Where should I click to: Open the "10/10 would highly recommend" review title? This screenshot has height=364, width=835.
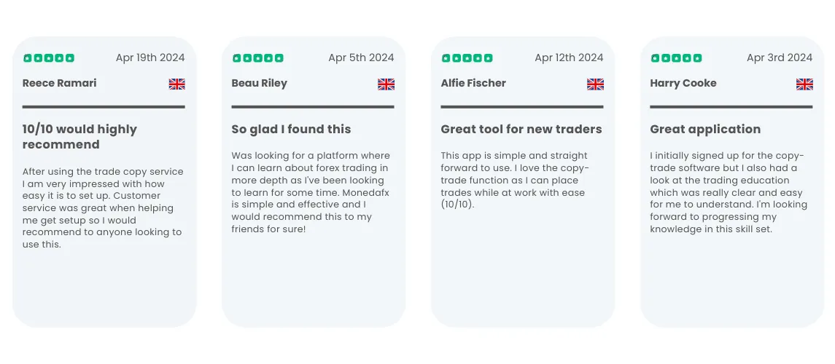coord(80,137)
